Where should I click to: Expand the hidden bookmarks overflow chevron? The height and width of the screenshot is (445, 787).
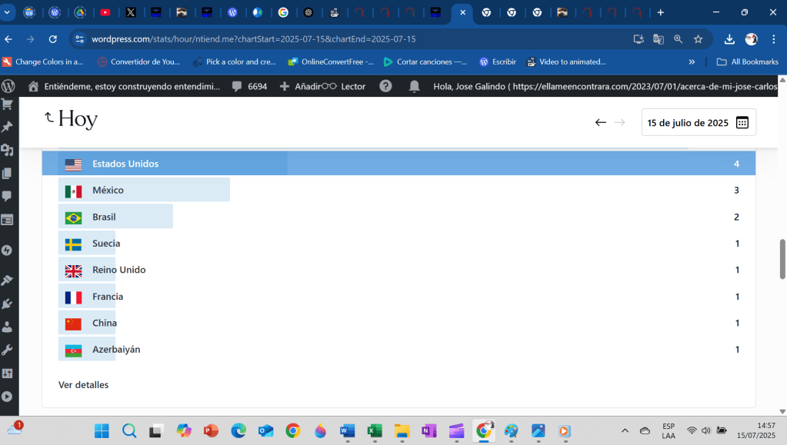692,61
